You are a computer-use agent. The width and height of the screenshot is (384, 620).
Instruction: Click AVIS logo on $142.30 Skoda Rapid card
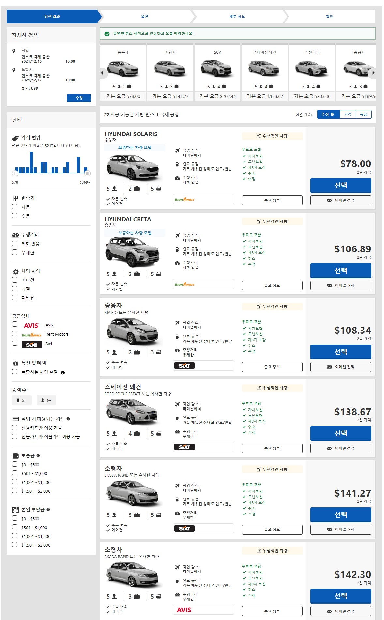click(184, 610)
